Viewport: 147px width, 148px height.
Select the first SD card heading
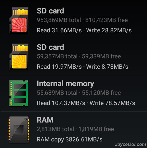[50, 11]
